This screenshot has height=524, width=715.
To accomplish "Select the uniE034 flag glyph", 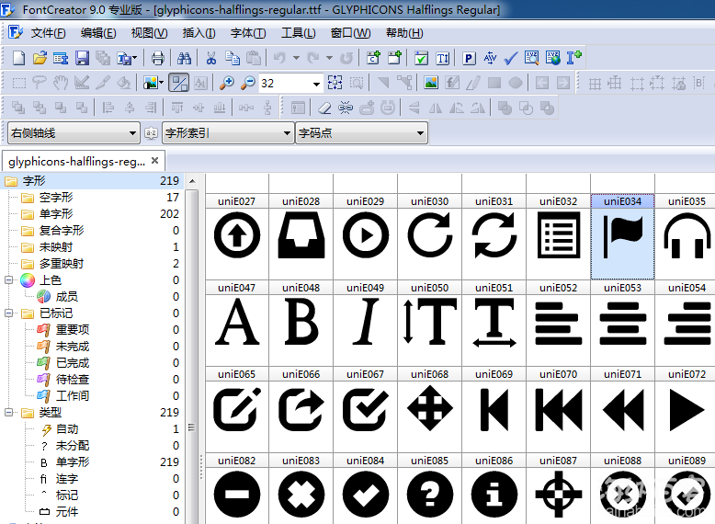I will 622,236.
